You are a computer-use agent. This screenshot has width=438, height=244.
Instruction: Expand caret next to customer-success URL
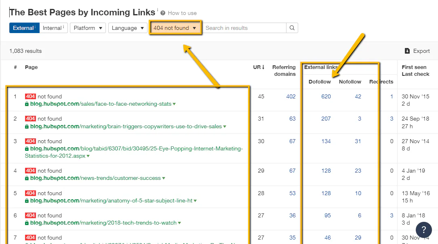click(x=164, y=178)
